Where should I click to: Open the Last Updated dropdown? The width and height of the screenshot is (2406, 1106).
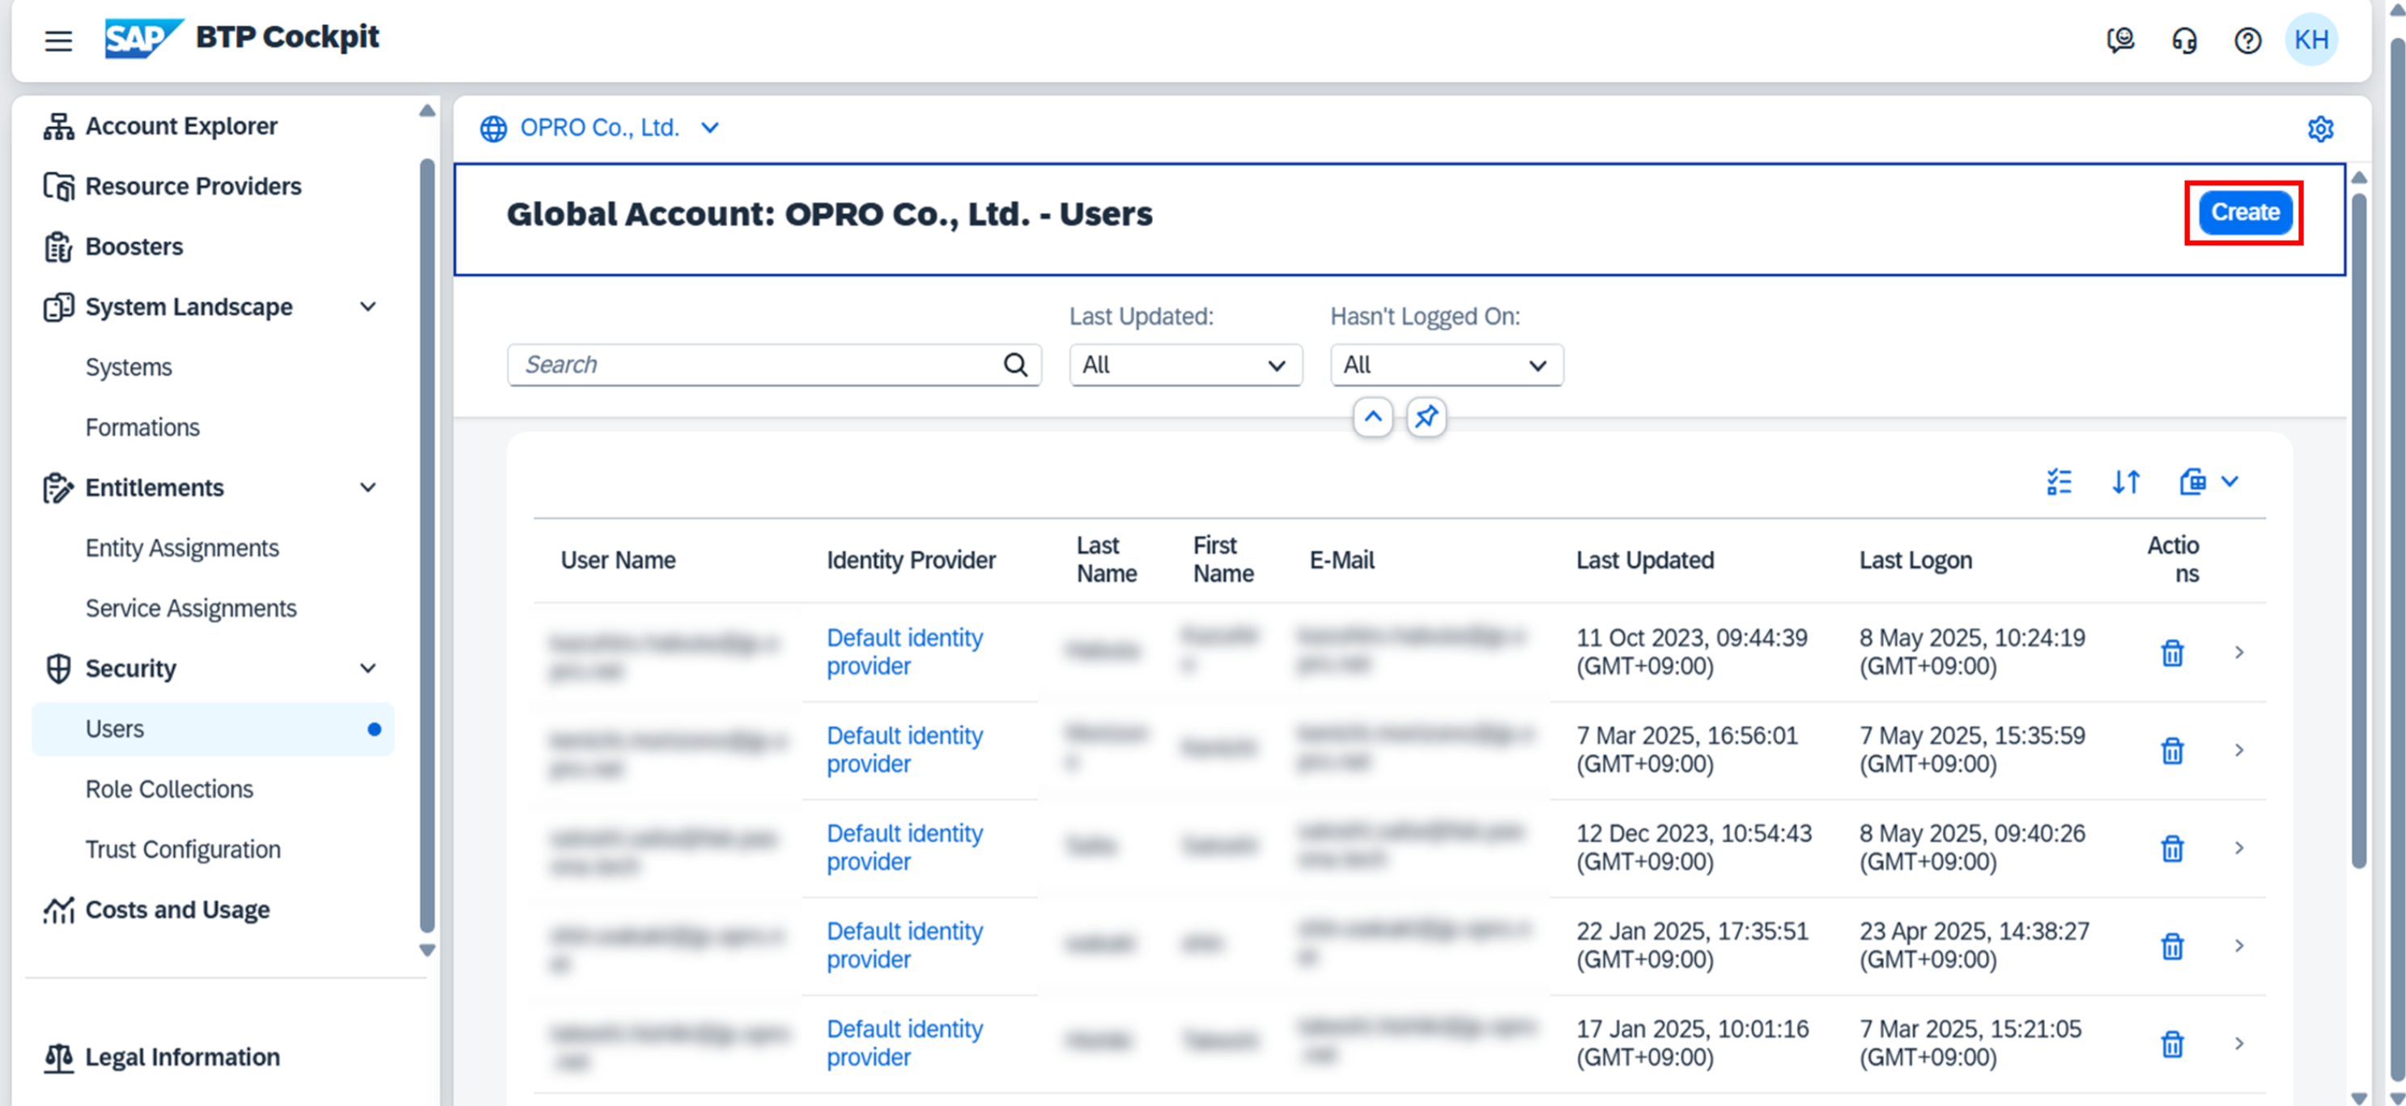click(x=1184, y=365)
